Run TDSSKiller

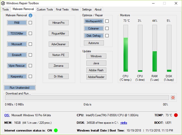(x=17, y=33)
